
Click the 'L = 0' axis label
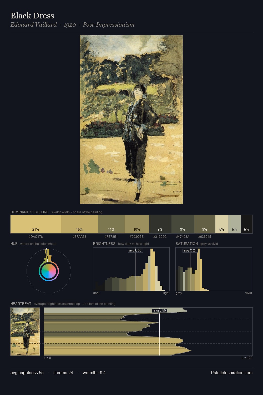pos(47,358)
